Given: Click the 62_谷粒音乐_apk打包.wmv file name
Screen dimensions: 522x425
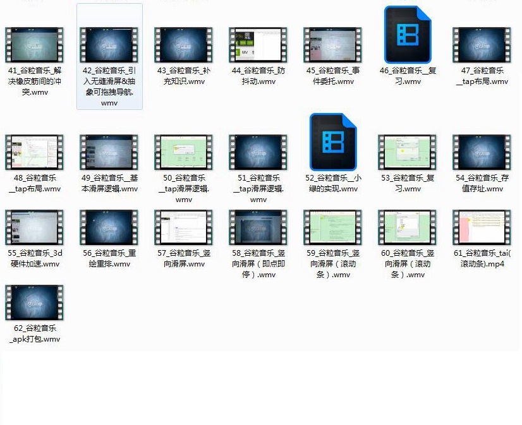Looking at the screenshot, I should pyautogui.click(x=35, y=333).
